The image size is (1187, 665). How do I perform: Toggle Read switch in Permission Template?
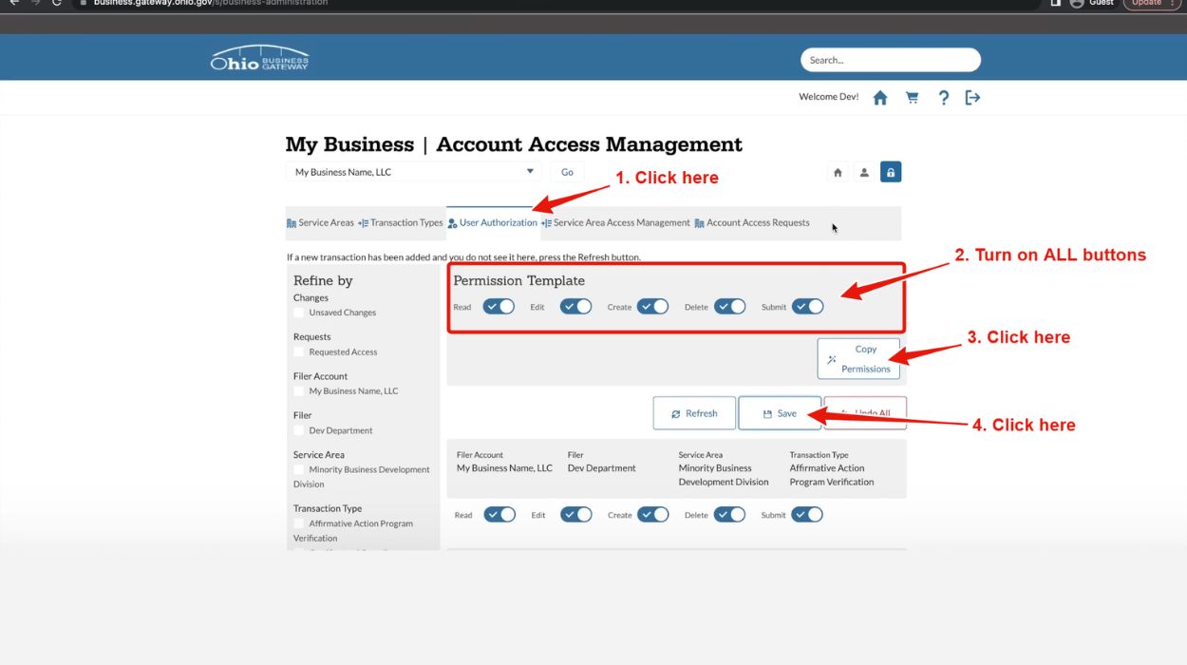(x=499, y=307)
